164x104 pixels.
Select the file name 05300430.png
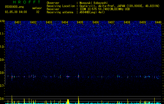pos(14,7)
